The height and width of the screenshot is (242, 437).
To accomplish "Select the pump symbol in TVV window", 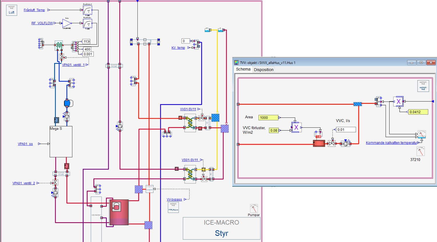I will point(346,143).
